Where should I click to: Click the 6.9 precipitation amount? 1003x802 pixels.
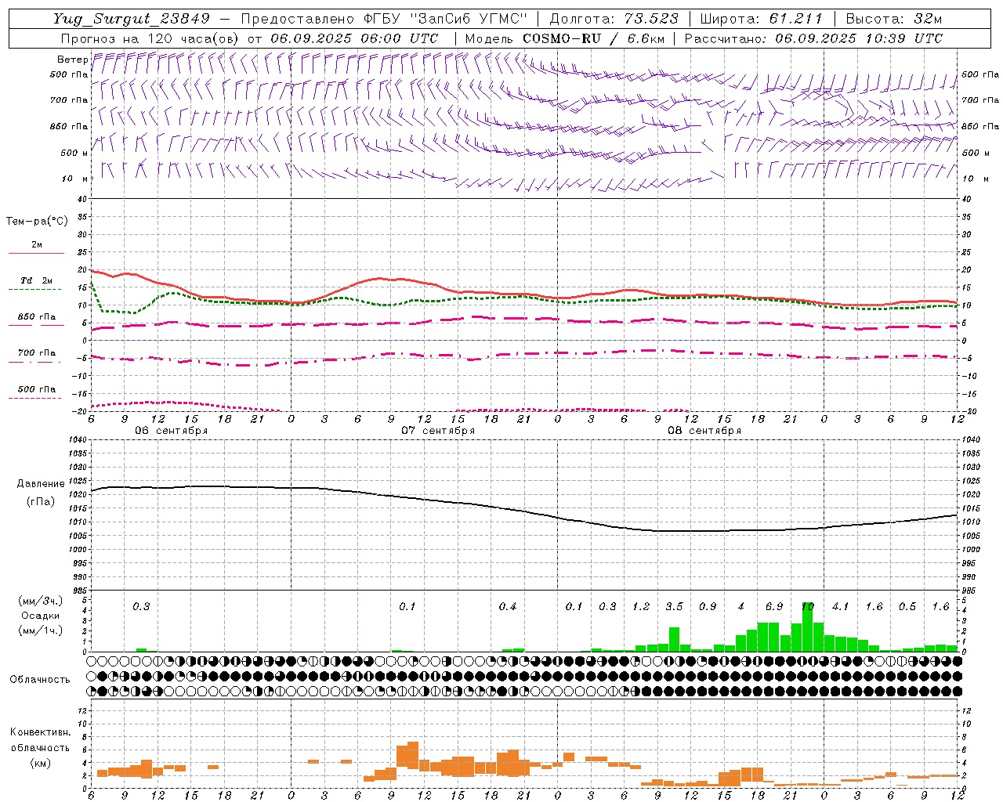point(774,606)
